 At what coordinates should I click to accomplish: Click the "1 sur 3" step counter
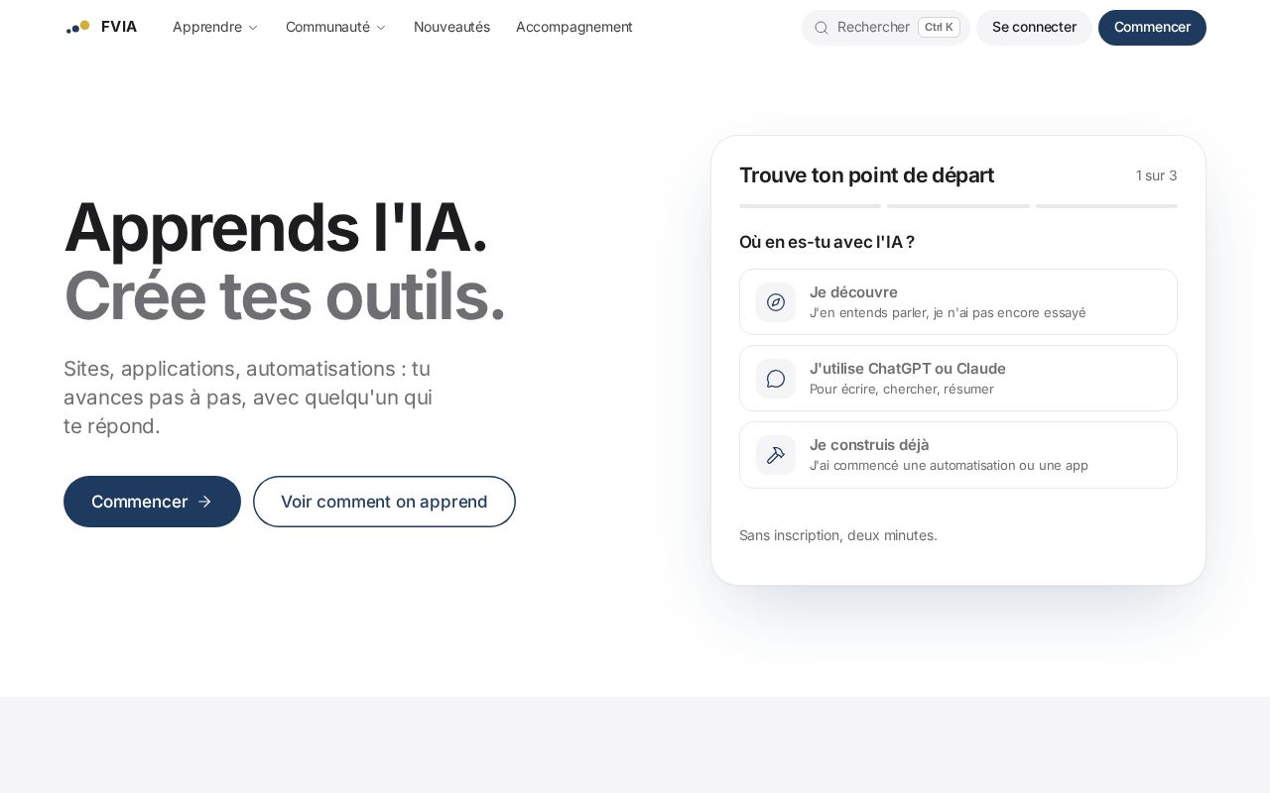pos(1157,175)
